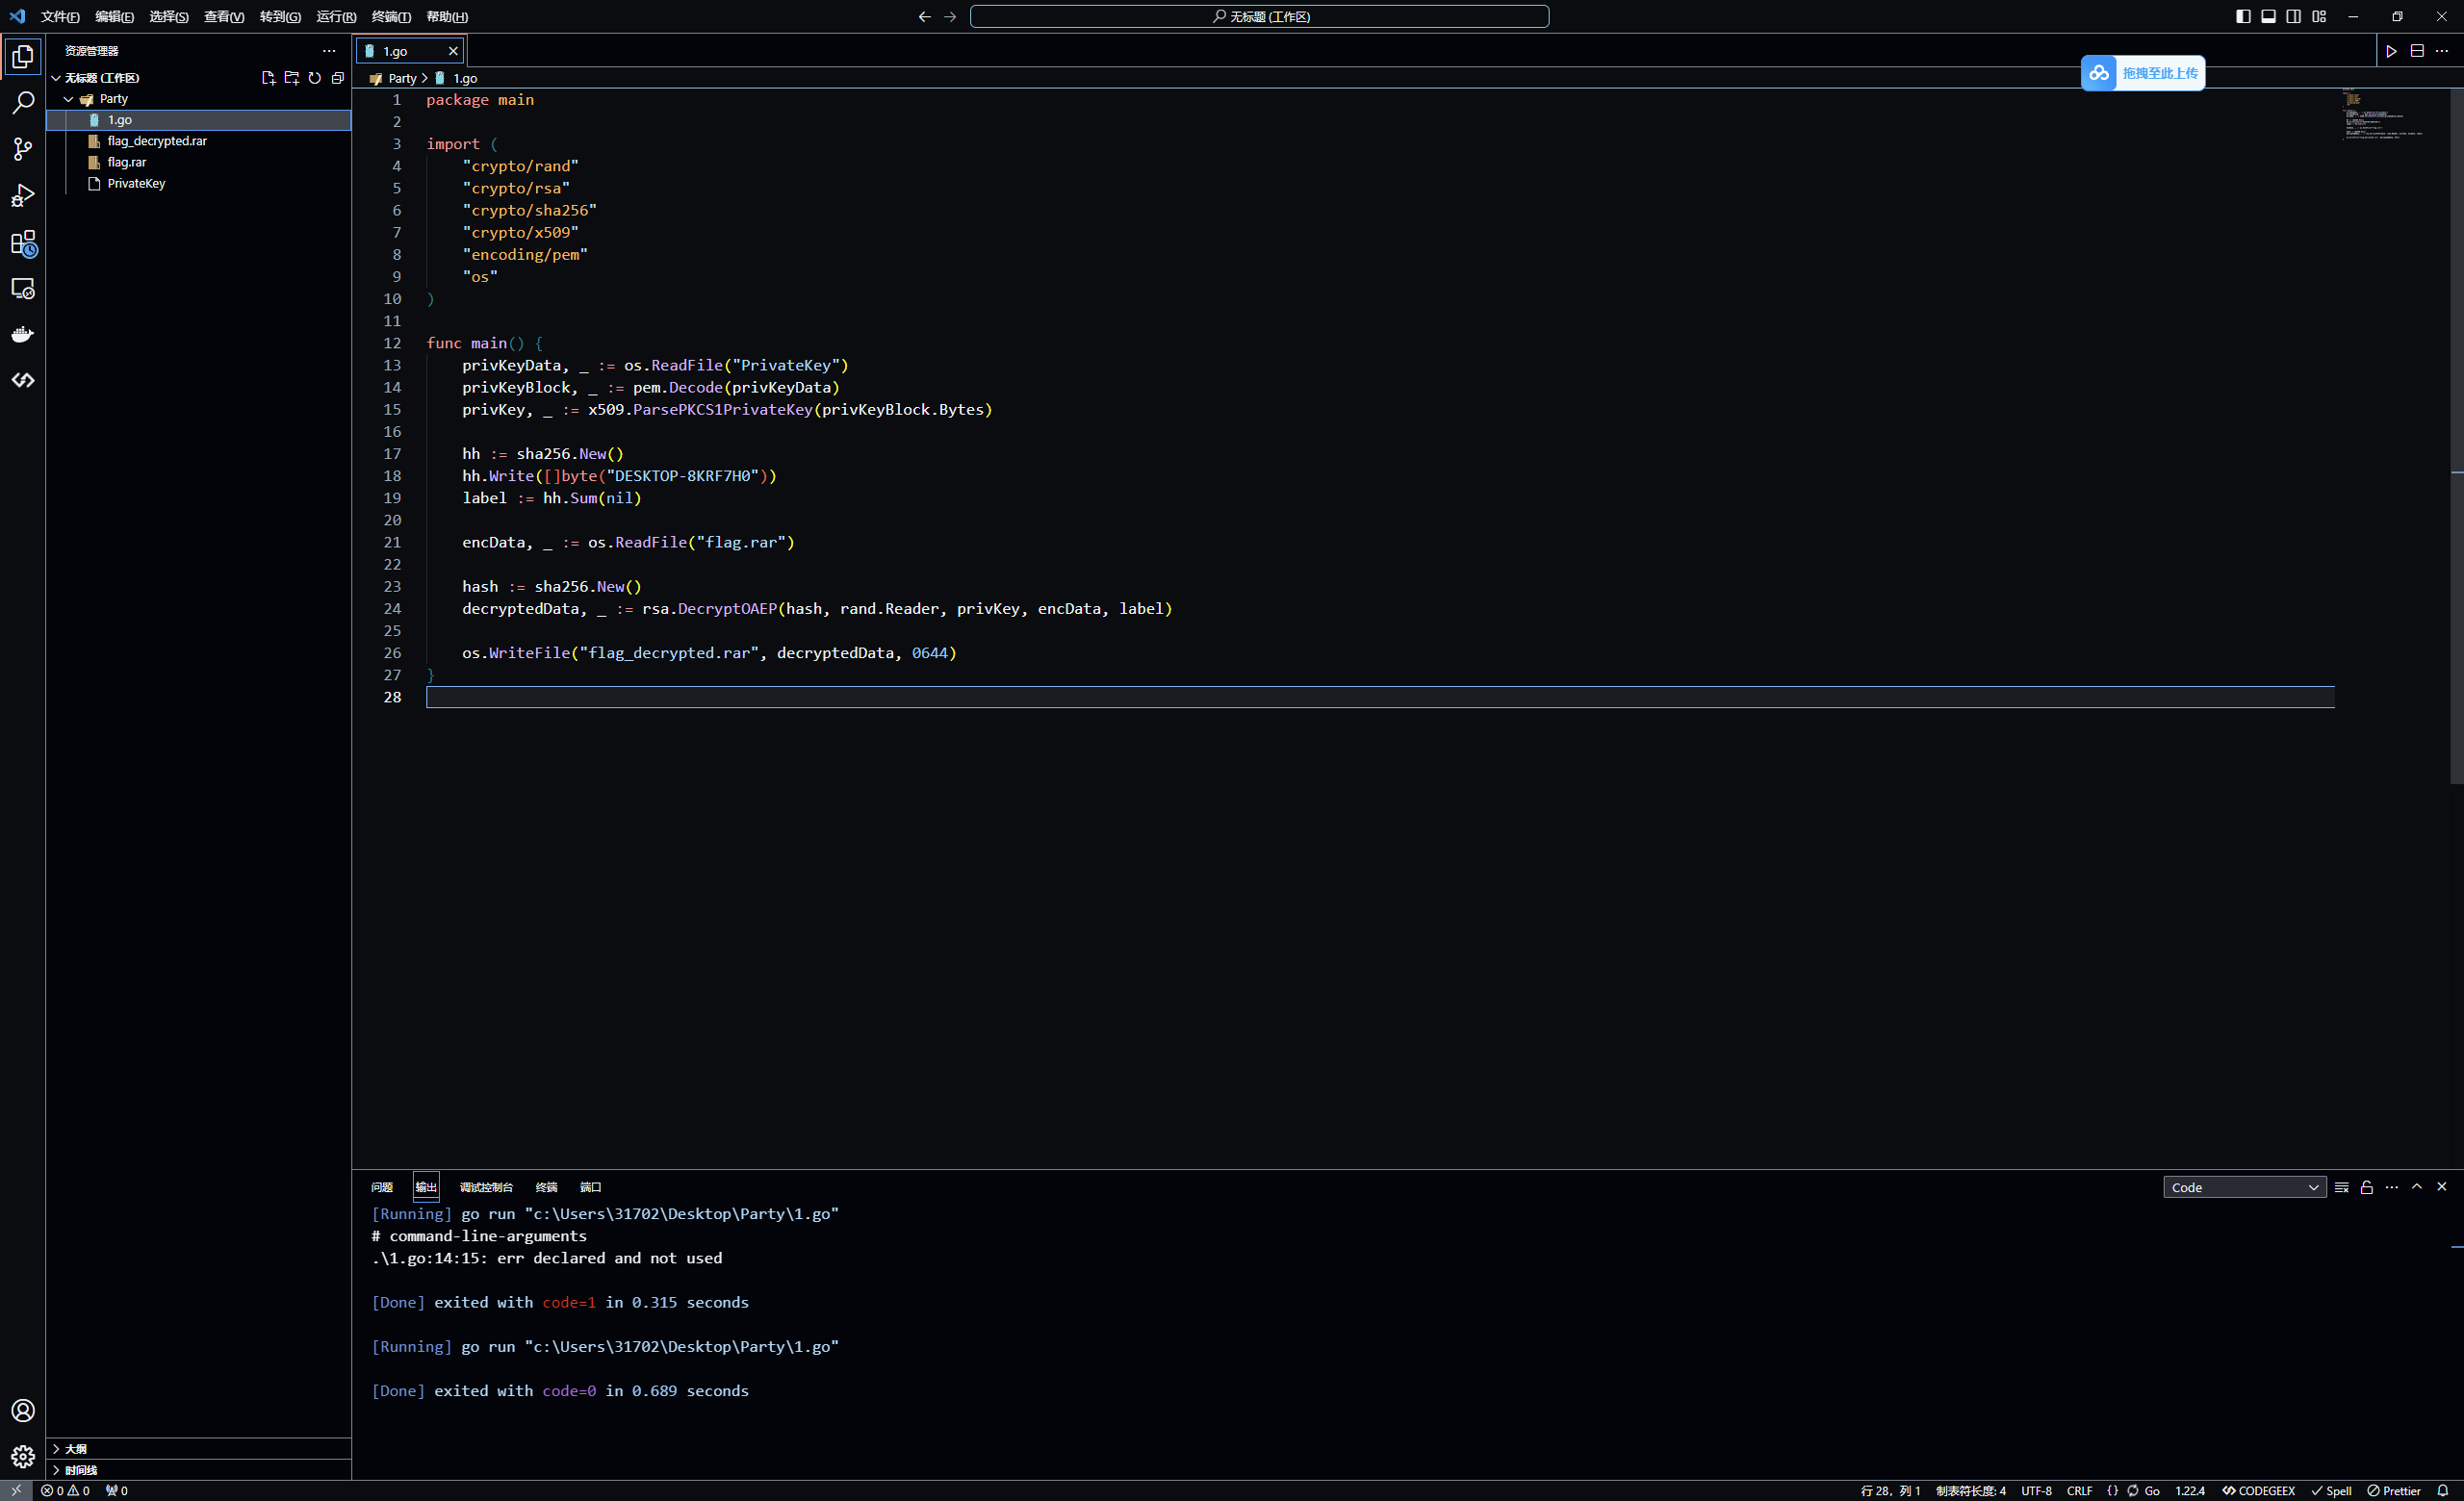2464x1501 pixels.
Task: Expand the Outline section
Action: pyautogui.click(x=199, y=1448)
